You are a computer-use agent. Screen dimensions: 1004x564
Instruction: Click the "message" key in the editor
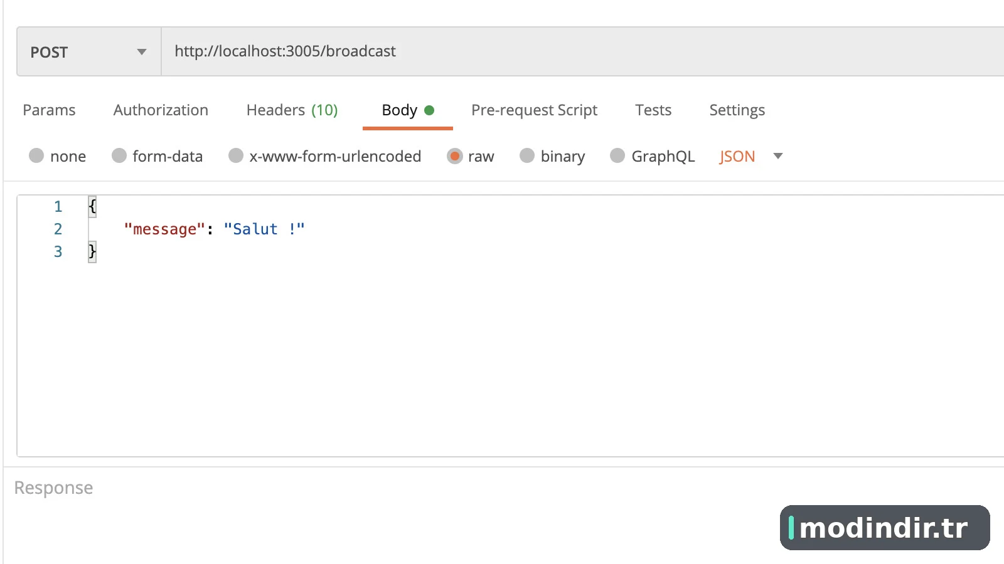tap(164, 229)
